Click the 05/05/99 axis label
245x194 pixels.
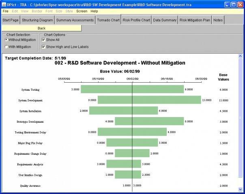coord(64,79)
